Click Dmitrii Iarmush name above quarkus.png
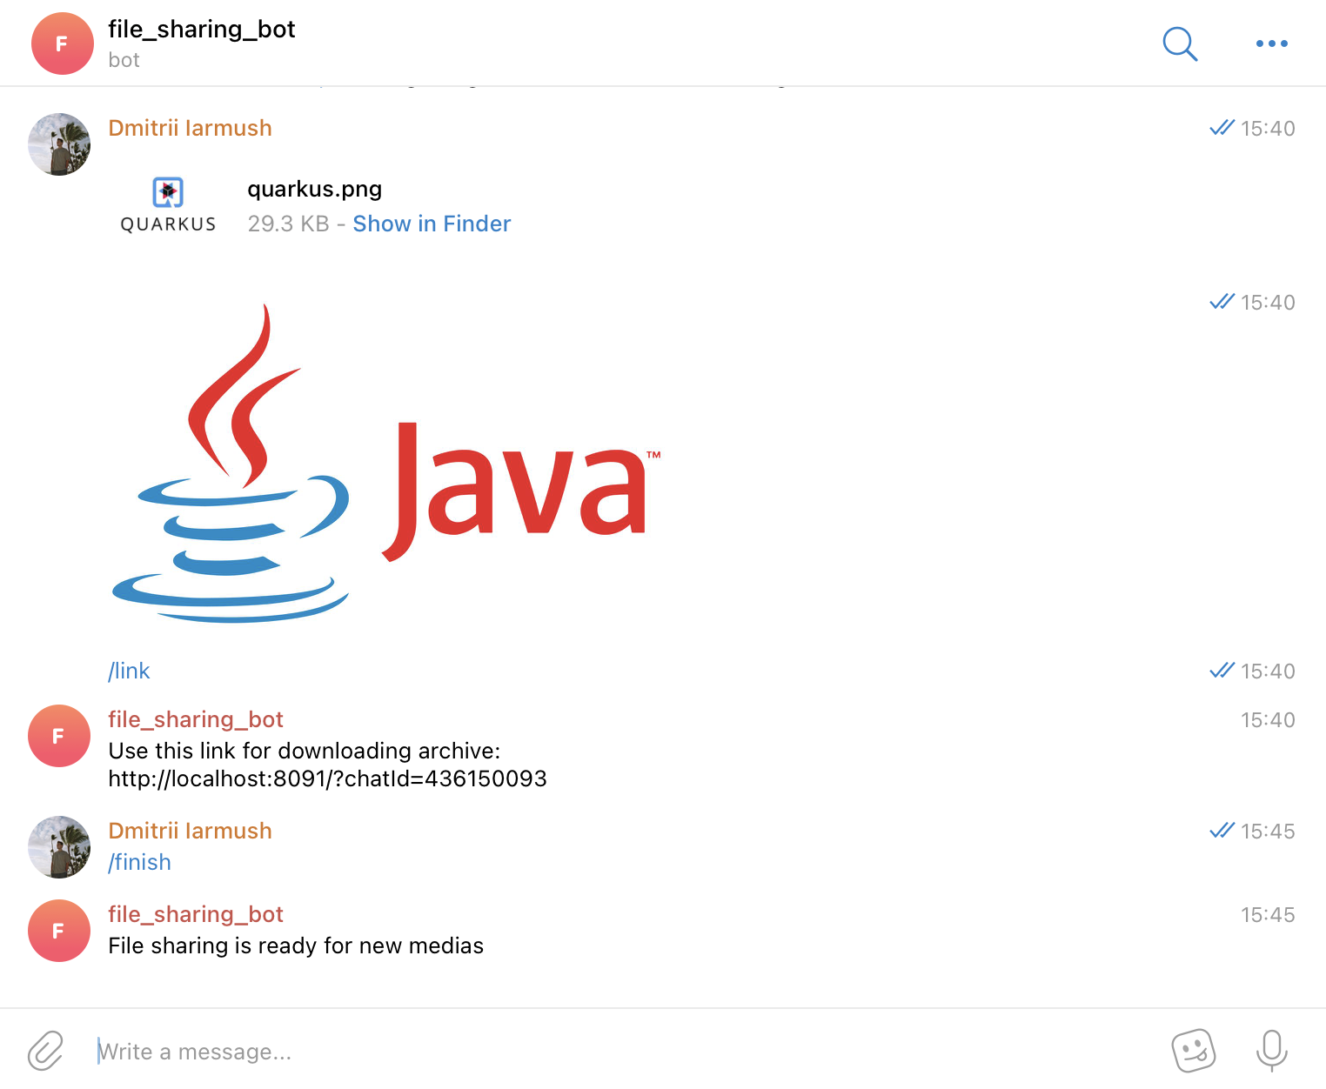 coord(190,128)
